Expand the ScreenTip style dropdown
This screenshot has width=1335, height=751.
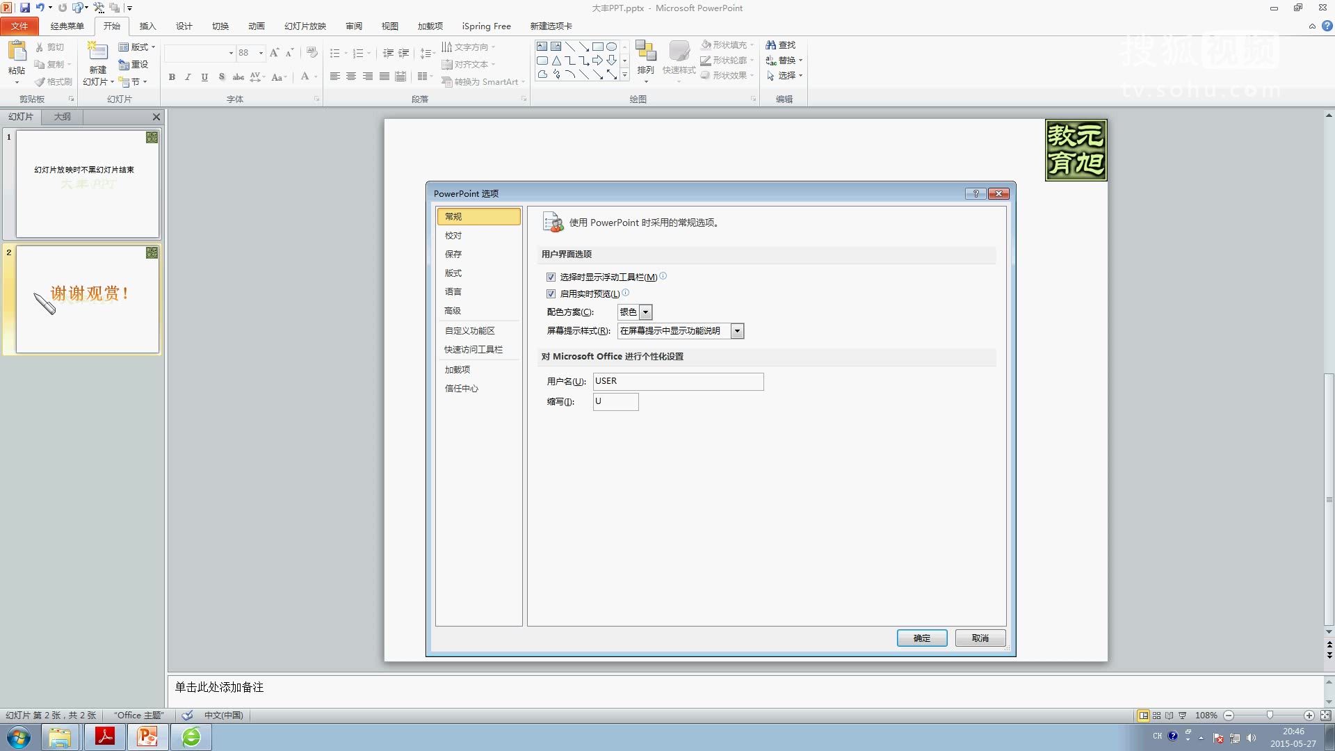coord(737,331)
